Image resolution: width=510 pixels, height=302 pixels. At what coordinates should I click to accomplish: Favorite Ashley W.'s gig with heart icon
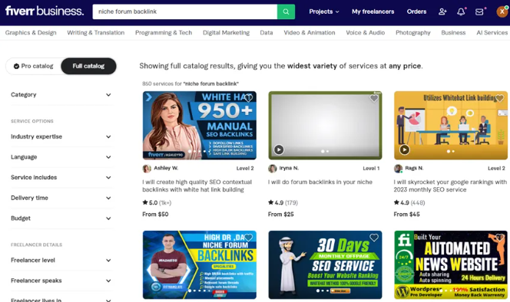click(248, 98)
